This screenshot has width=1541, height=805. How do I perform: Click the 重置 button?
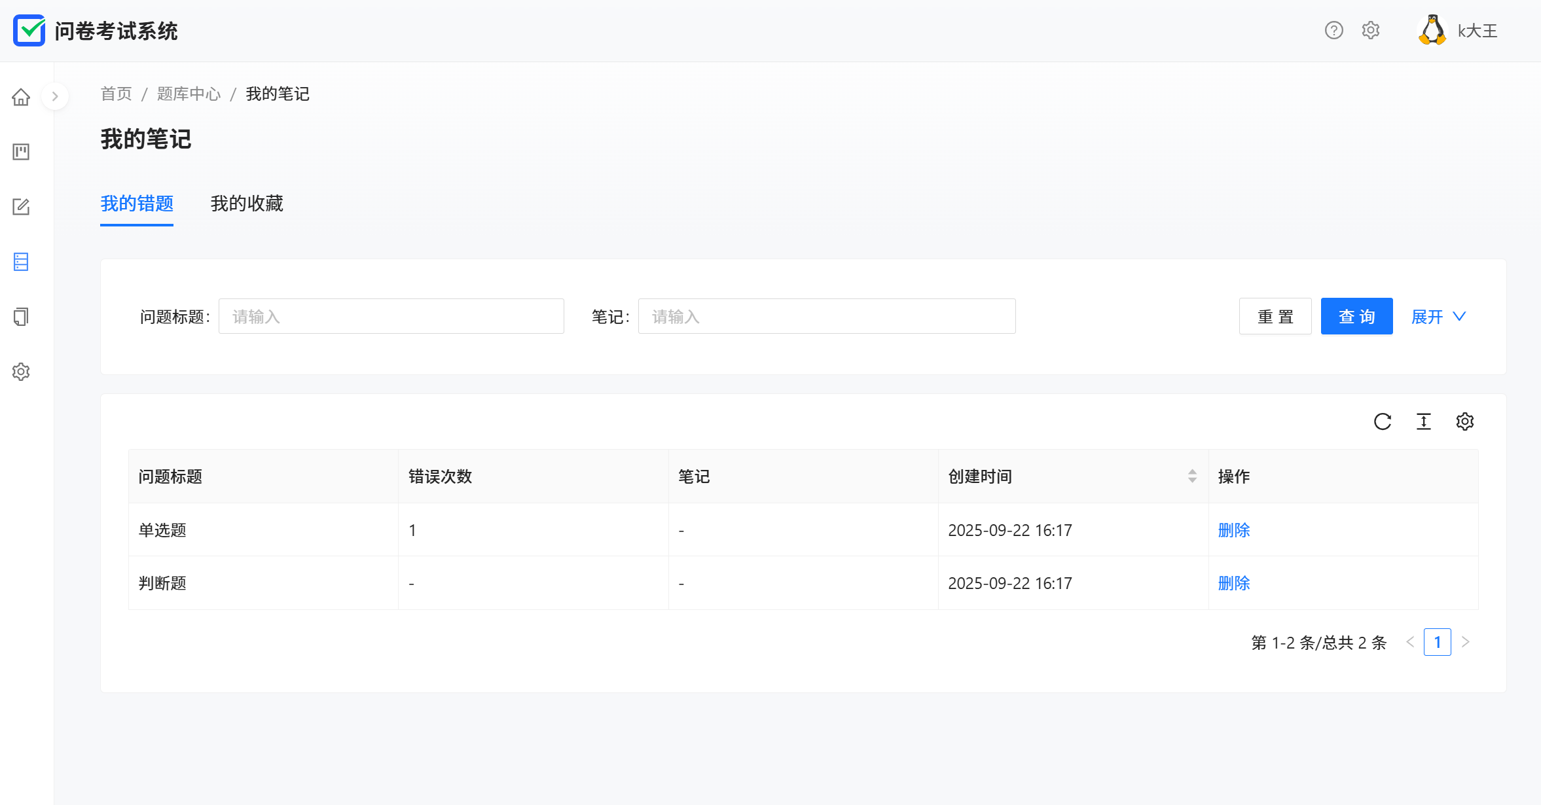1275,317
